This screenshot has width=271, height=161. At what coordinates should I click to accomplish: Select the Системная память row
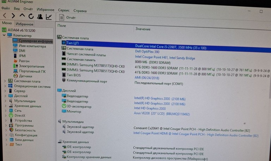pos(81,60)
